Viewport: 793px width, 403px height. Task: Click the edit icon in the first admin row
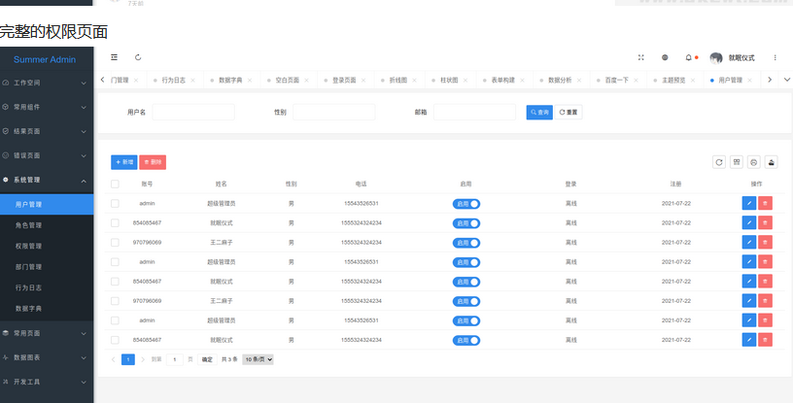coord(748,203)
